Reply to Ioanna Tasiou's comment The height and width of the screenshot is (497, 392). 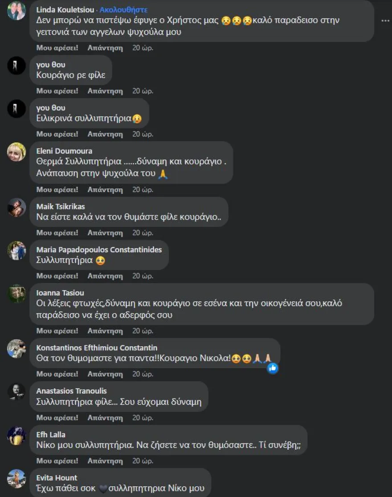(x=105, y=331)
